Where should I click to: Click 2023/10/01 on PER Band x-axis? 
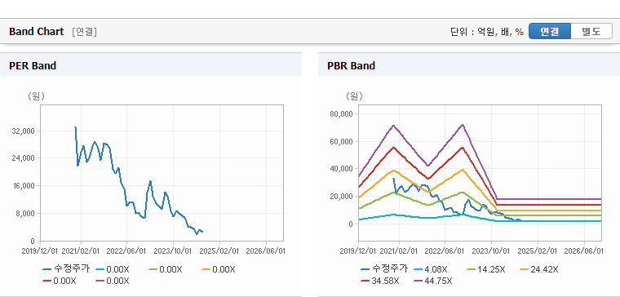173,251
